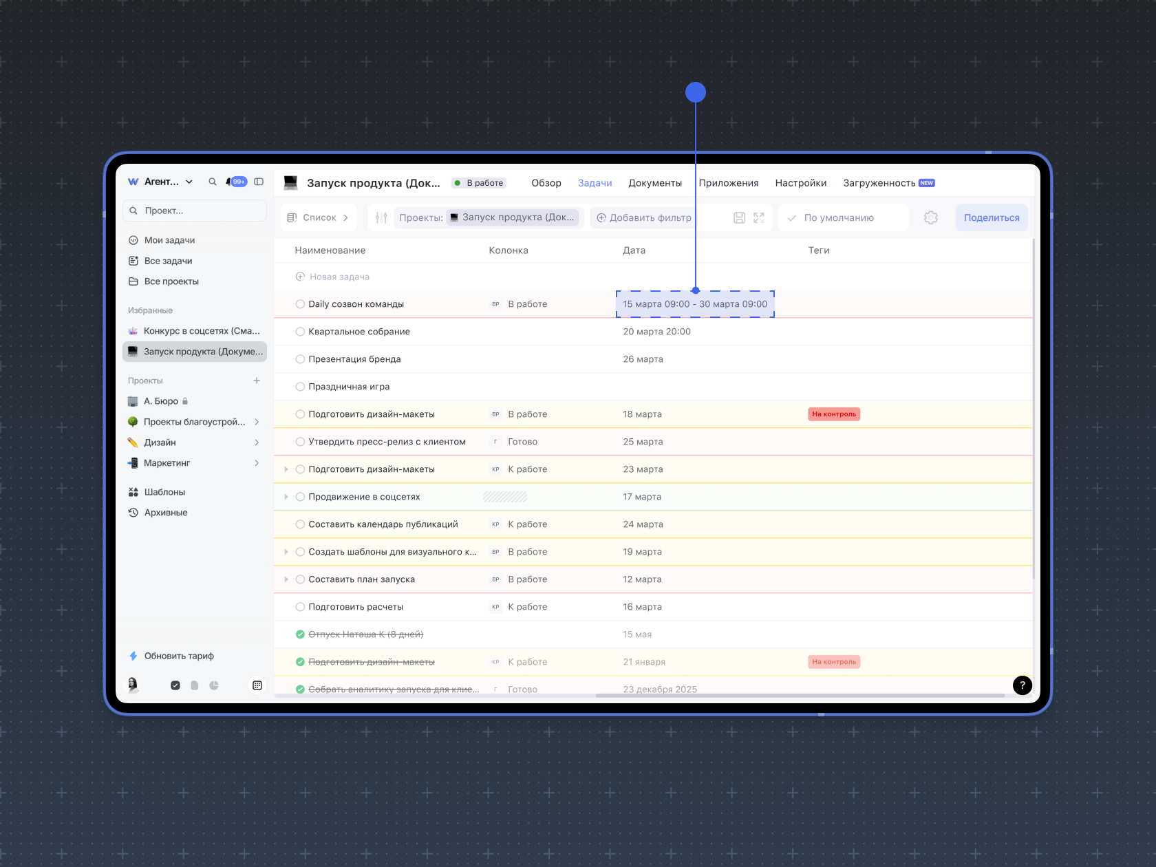1156x867 pixels.
Task: Click the 'Поделиться' button
Action: pyautogui.click(x=991, y=217)
